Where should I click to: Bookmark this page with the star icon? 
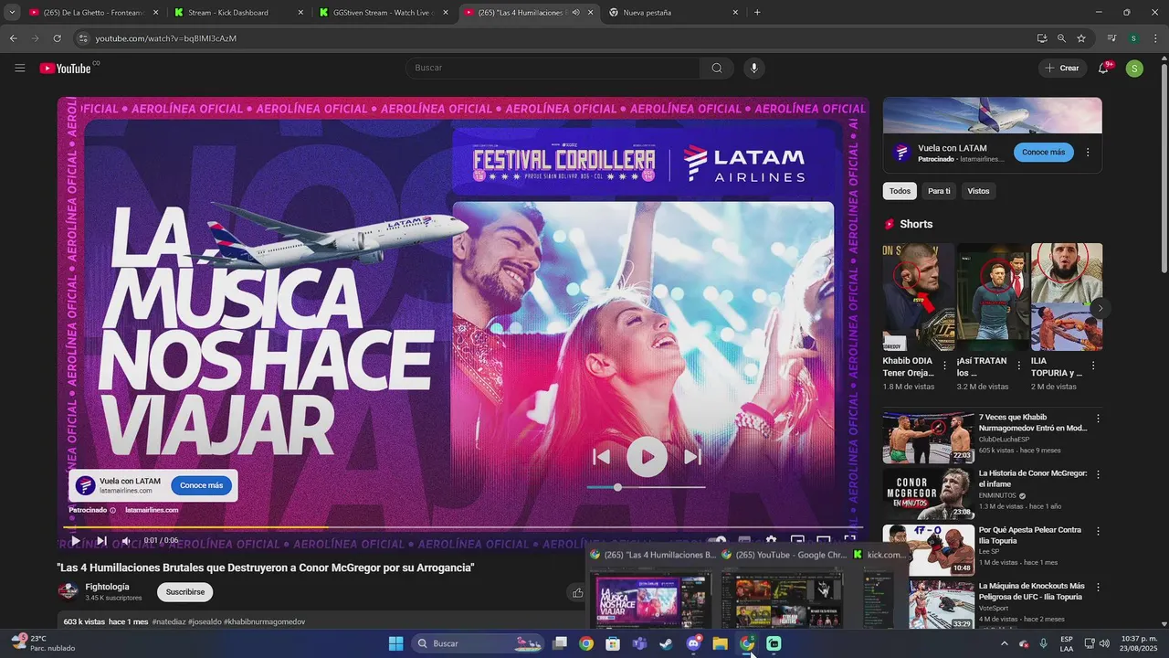coord(1081,38)
